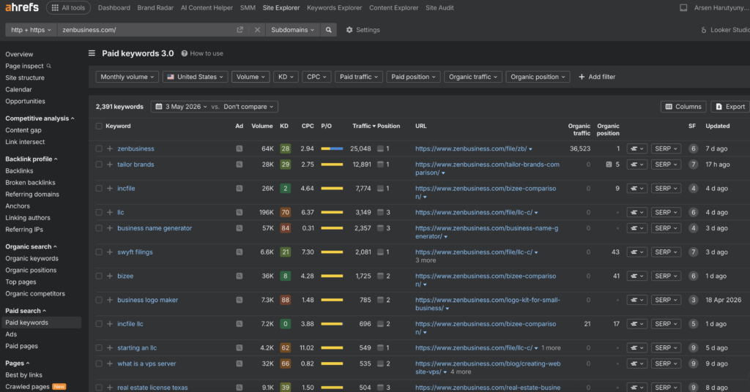Open the CPC filter dropdown

(x=316, y=77)
